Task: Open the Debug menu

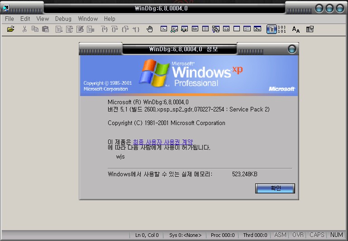Action: [x=63, y=19]
